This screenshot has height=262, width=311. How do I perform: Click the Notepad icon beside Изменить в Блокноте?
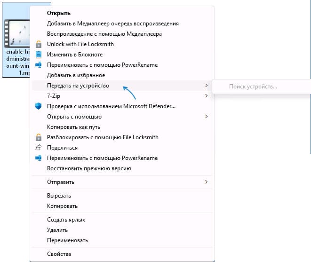coord(39,55)
